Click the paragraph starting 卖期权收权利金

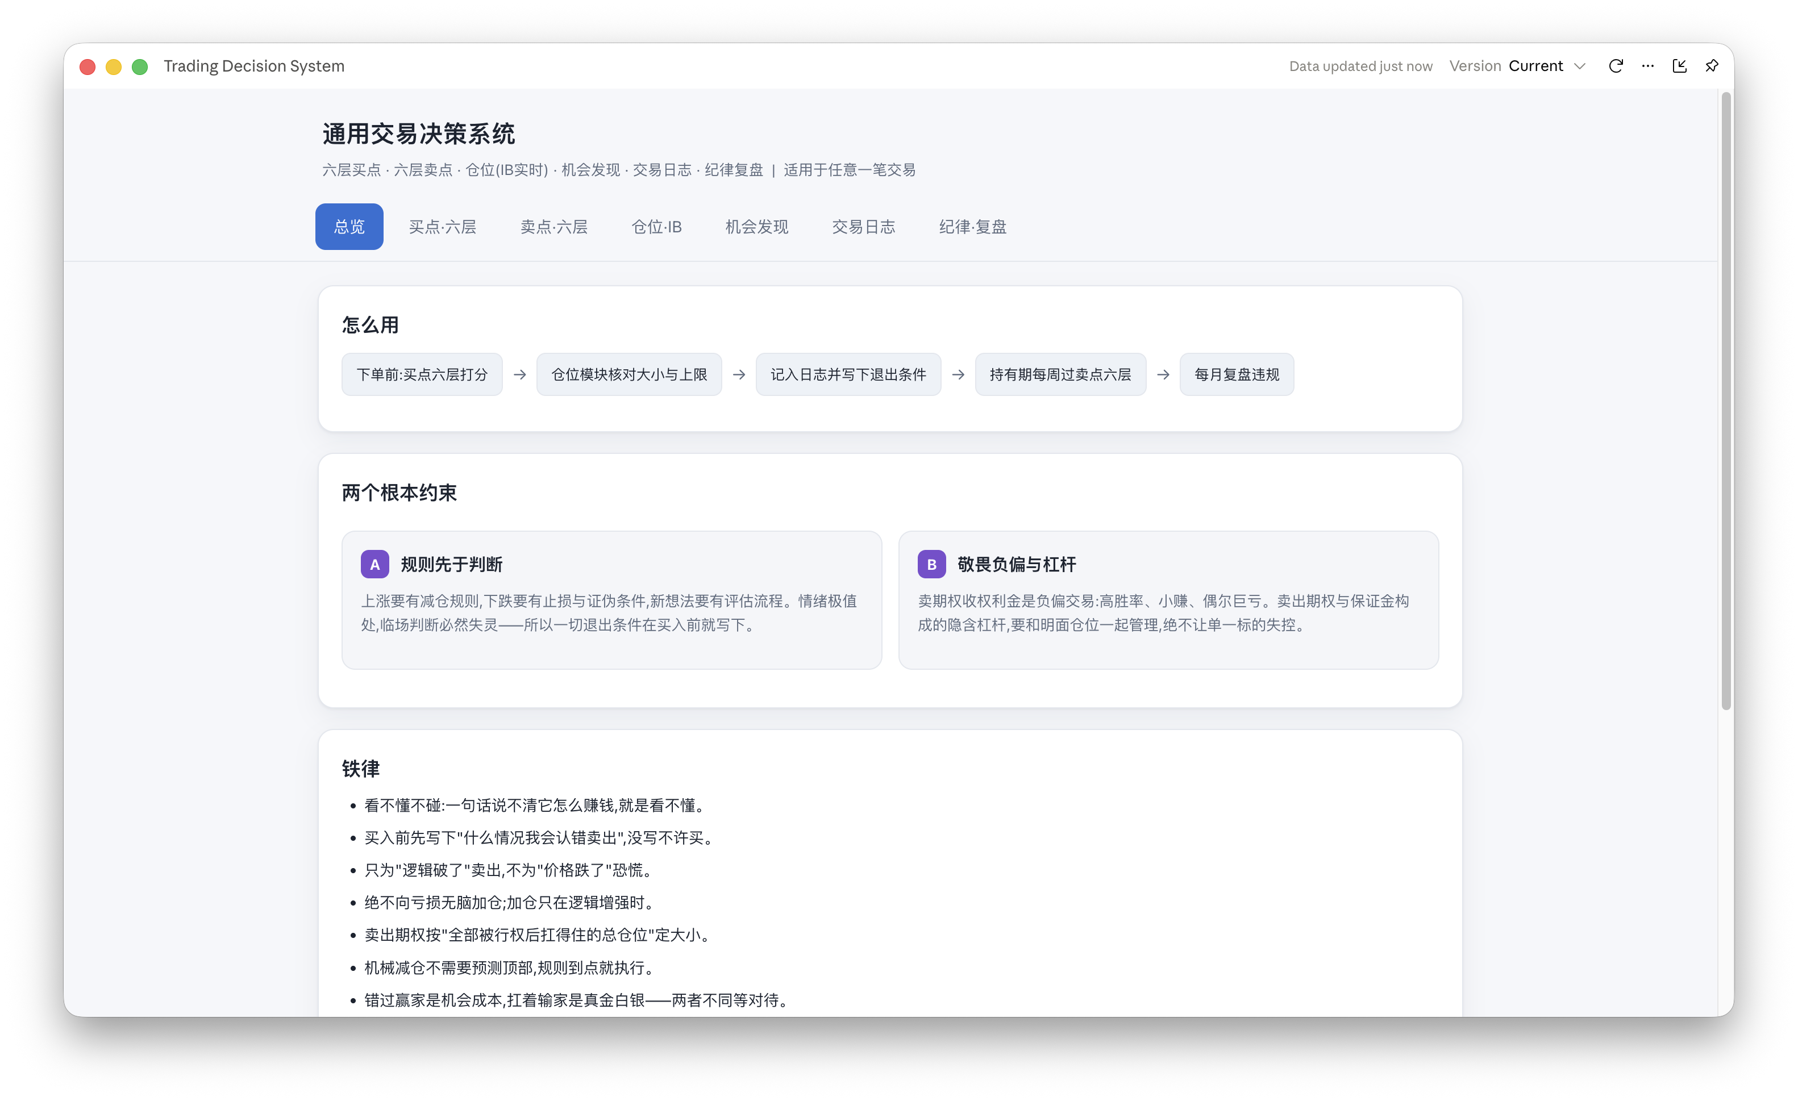[x=1163, y=612]
